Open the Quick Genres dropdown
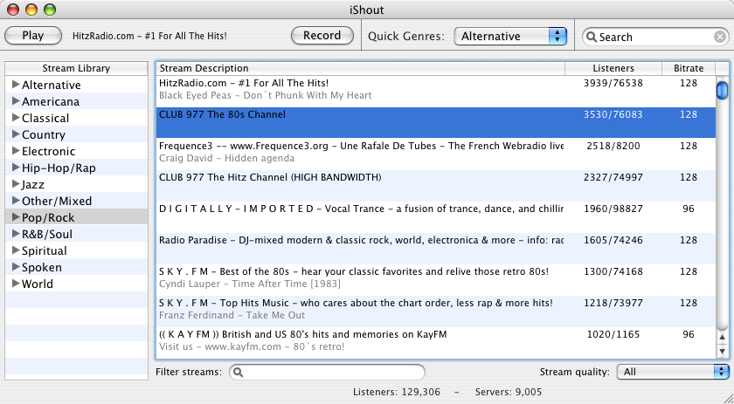Image resolution: width=734 pixels, height=404 pixels. 510,36
